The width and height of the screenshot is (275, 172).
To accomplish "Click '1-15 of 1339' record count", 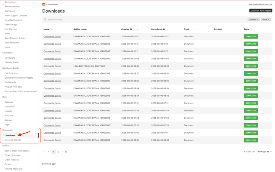I will pyautogui.click(x=249, y=152).
